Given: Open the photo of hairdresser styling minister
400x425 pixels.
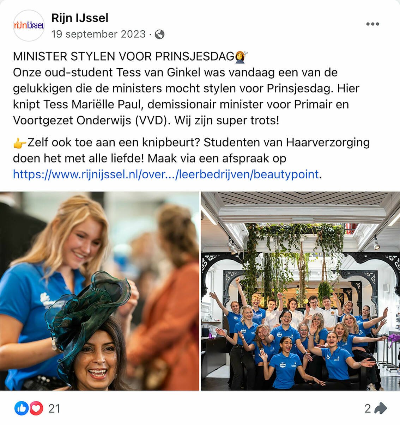Looking at the screenshot, I should [99, 291].
